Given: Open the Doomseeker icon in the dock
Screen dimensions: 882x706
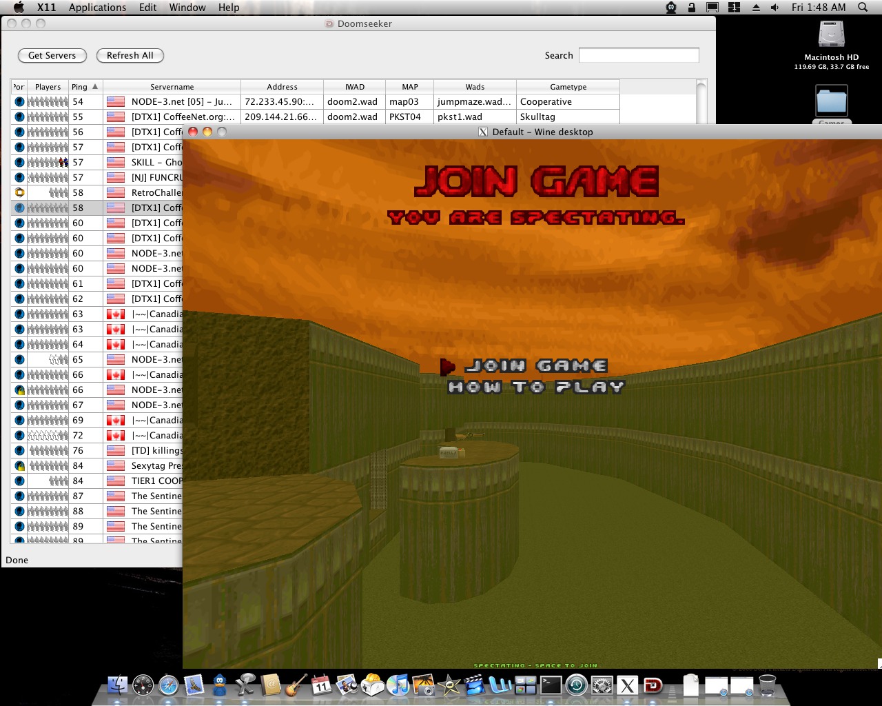Looking at the screenshot, I should point(653,685).
